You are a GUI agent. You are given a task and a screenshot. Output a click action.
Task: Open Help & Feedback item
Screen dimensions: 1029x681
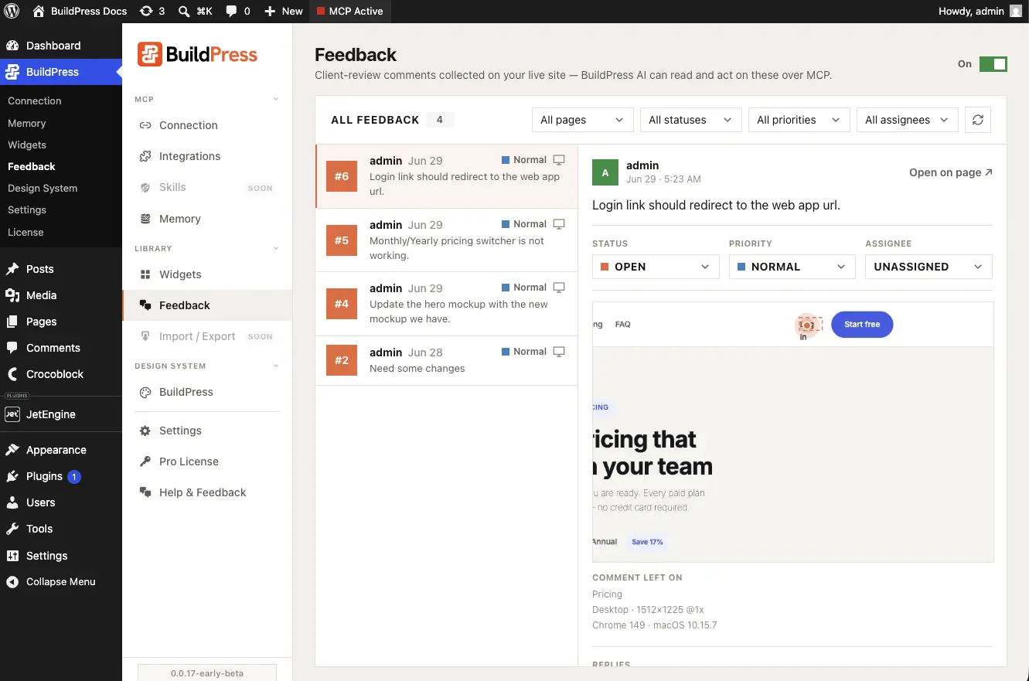coord(207,492)
